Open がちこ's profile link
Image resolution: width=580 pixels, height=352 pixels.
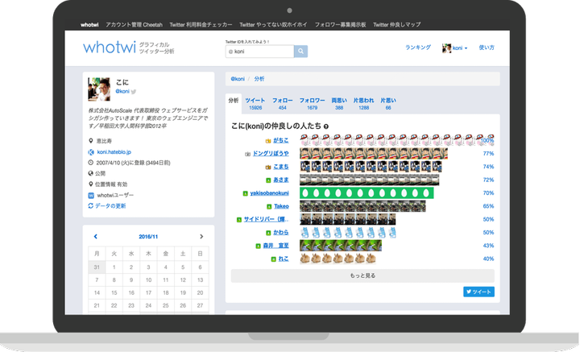coord(281,140)
